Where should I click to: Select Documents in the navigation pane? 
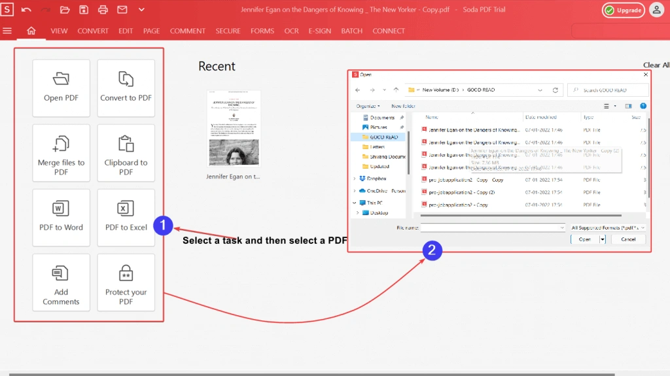click(x=382, y=118)
